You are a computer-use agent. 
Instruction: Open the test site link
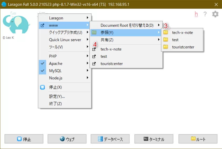(x=126, y=56)
